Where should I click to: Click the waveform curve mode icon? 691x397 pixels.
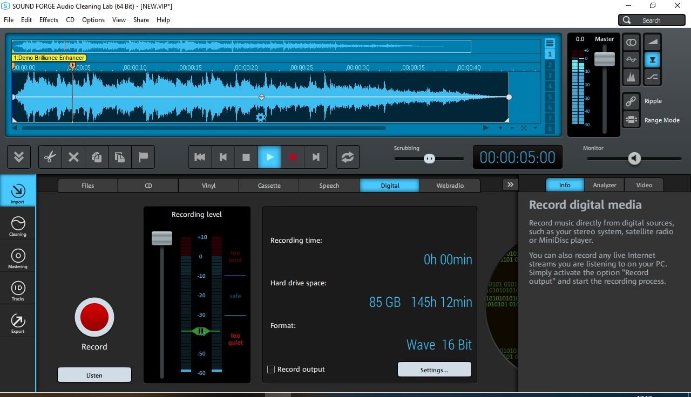pos(631,59)
